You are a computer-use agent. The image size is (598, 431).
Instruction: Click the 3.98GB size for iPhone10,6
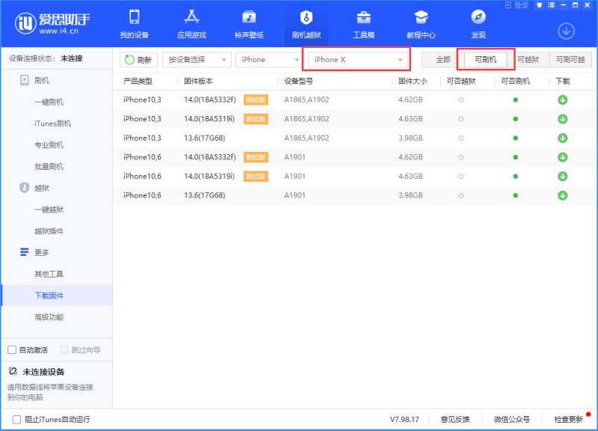(x=410, y=195)
